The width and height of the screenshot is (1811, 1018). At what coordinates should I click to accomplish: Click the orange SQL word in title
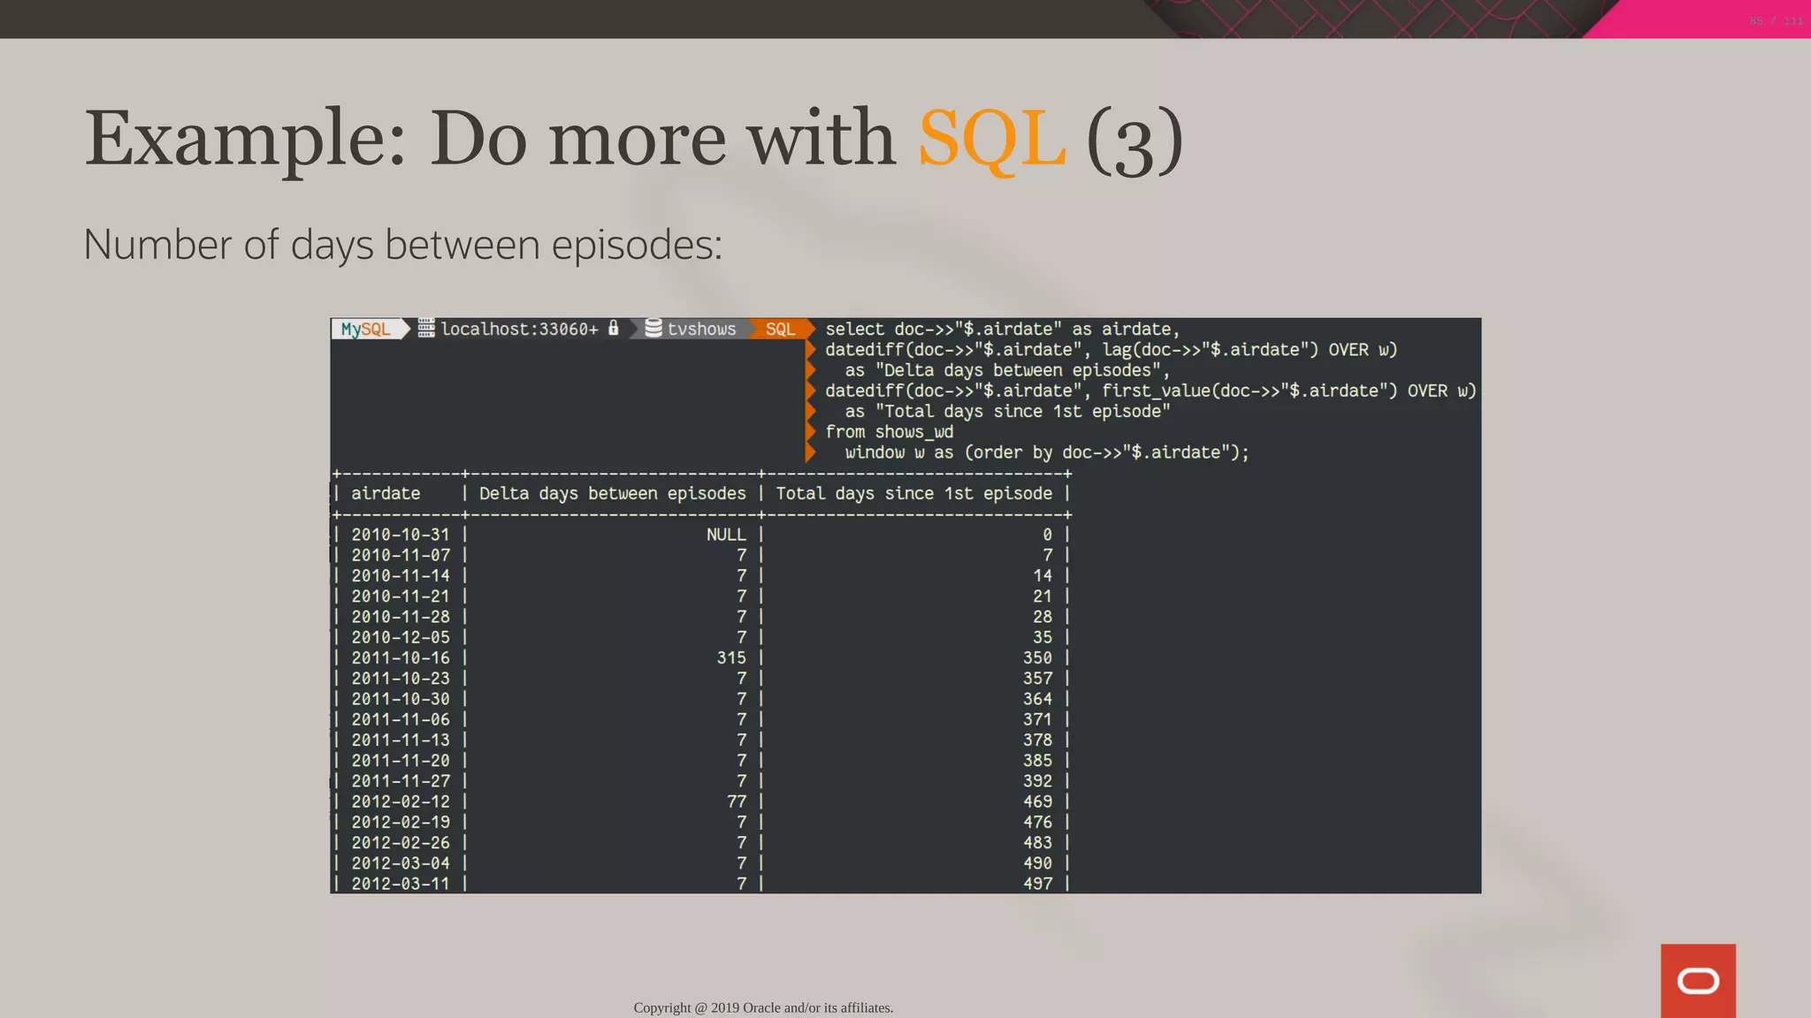pos(991,139)
